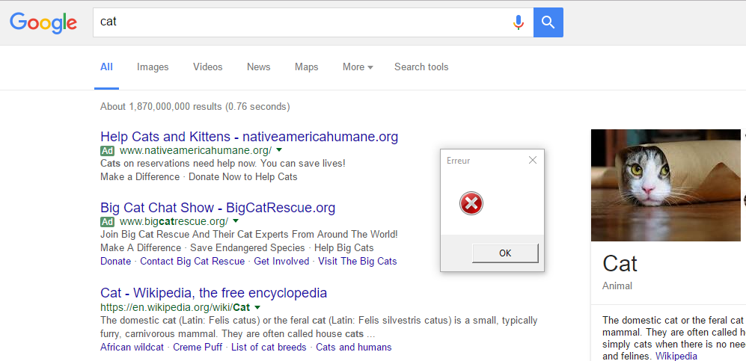
Task: Open Cats and humans link
Action: 353,348
